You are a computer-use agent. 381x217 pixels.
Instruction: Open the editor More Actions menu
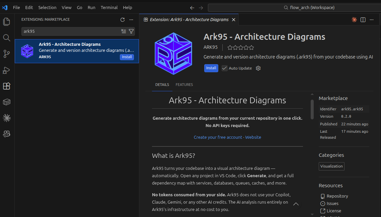[x=372, y=20]
